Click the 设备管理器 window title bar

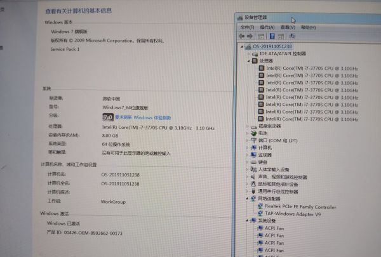coord(309,18)
